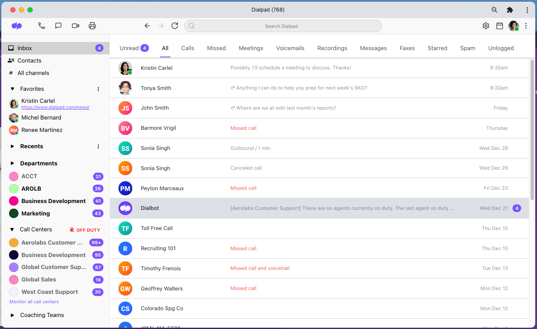This screenshot has width=537, height=329.
Task: Click the Dialpad logo
Action: [17, 26]
